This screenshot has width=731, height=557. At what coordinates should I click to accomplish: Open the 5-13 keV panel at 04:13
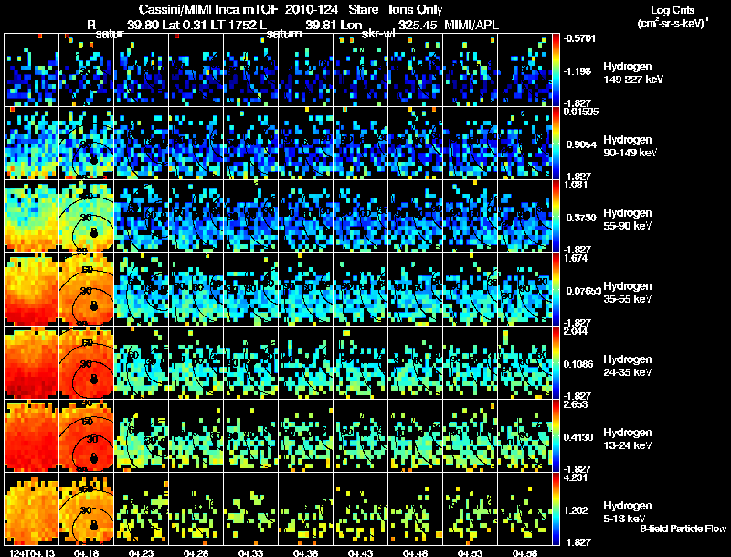[30, 509]
